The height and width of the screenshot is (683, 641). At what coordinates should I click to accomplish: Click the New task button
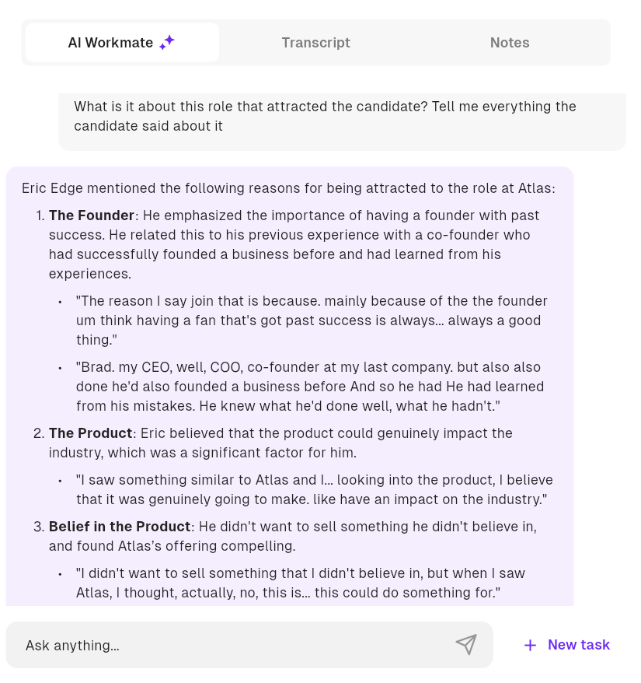[578, 645]
